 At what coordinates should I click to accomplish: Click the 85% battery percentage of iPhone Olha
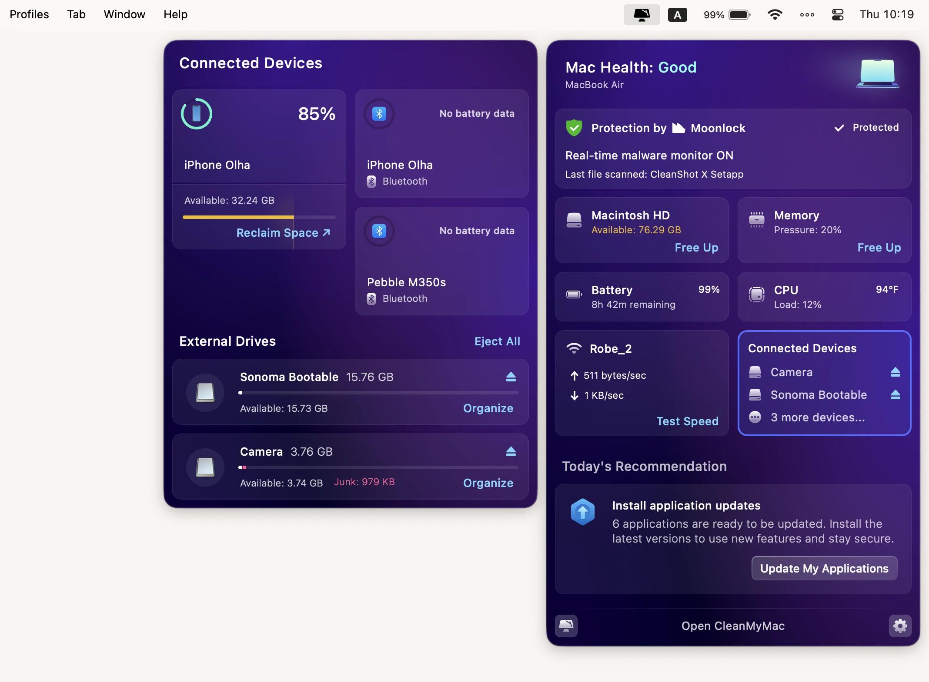click(317, 114)
